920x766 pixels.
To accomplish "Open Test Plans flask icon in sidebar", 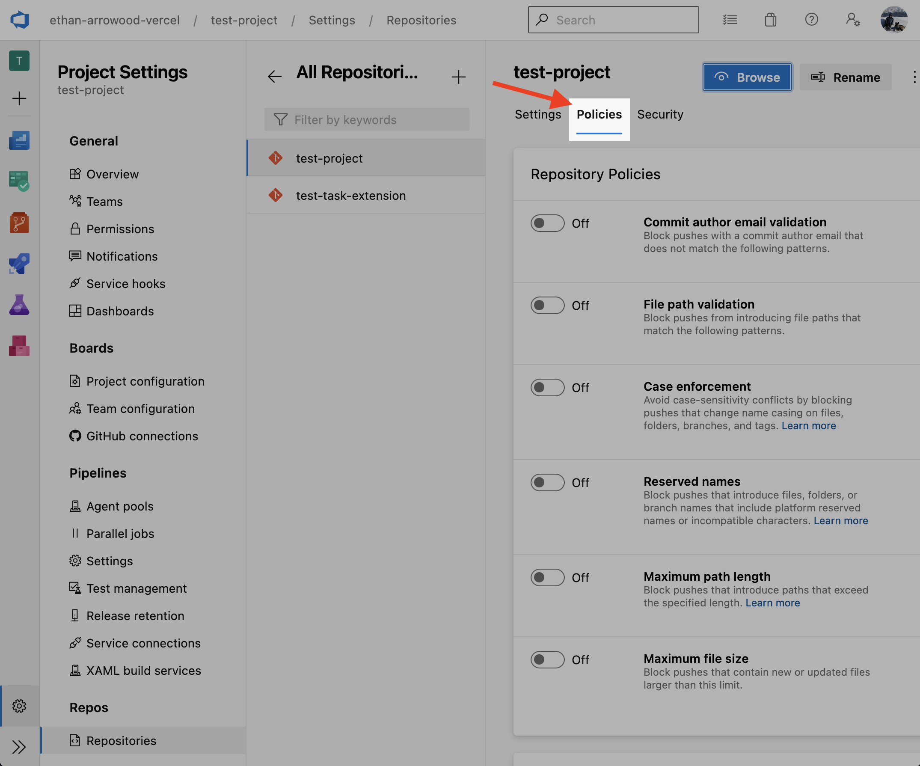I will pyautogui.click(x=19, y=305).
